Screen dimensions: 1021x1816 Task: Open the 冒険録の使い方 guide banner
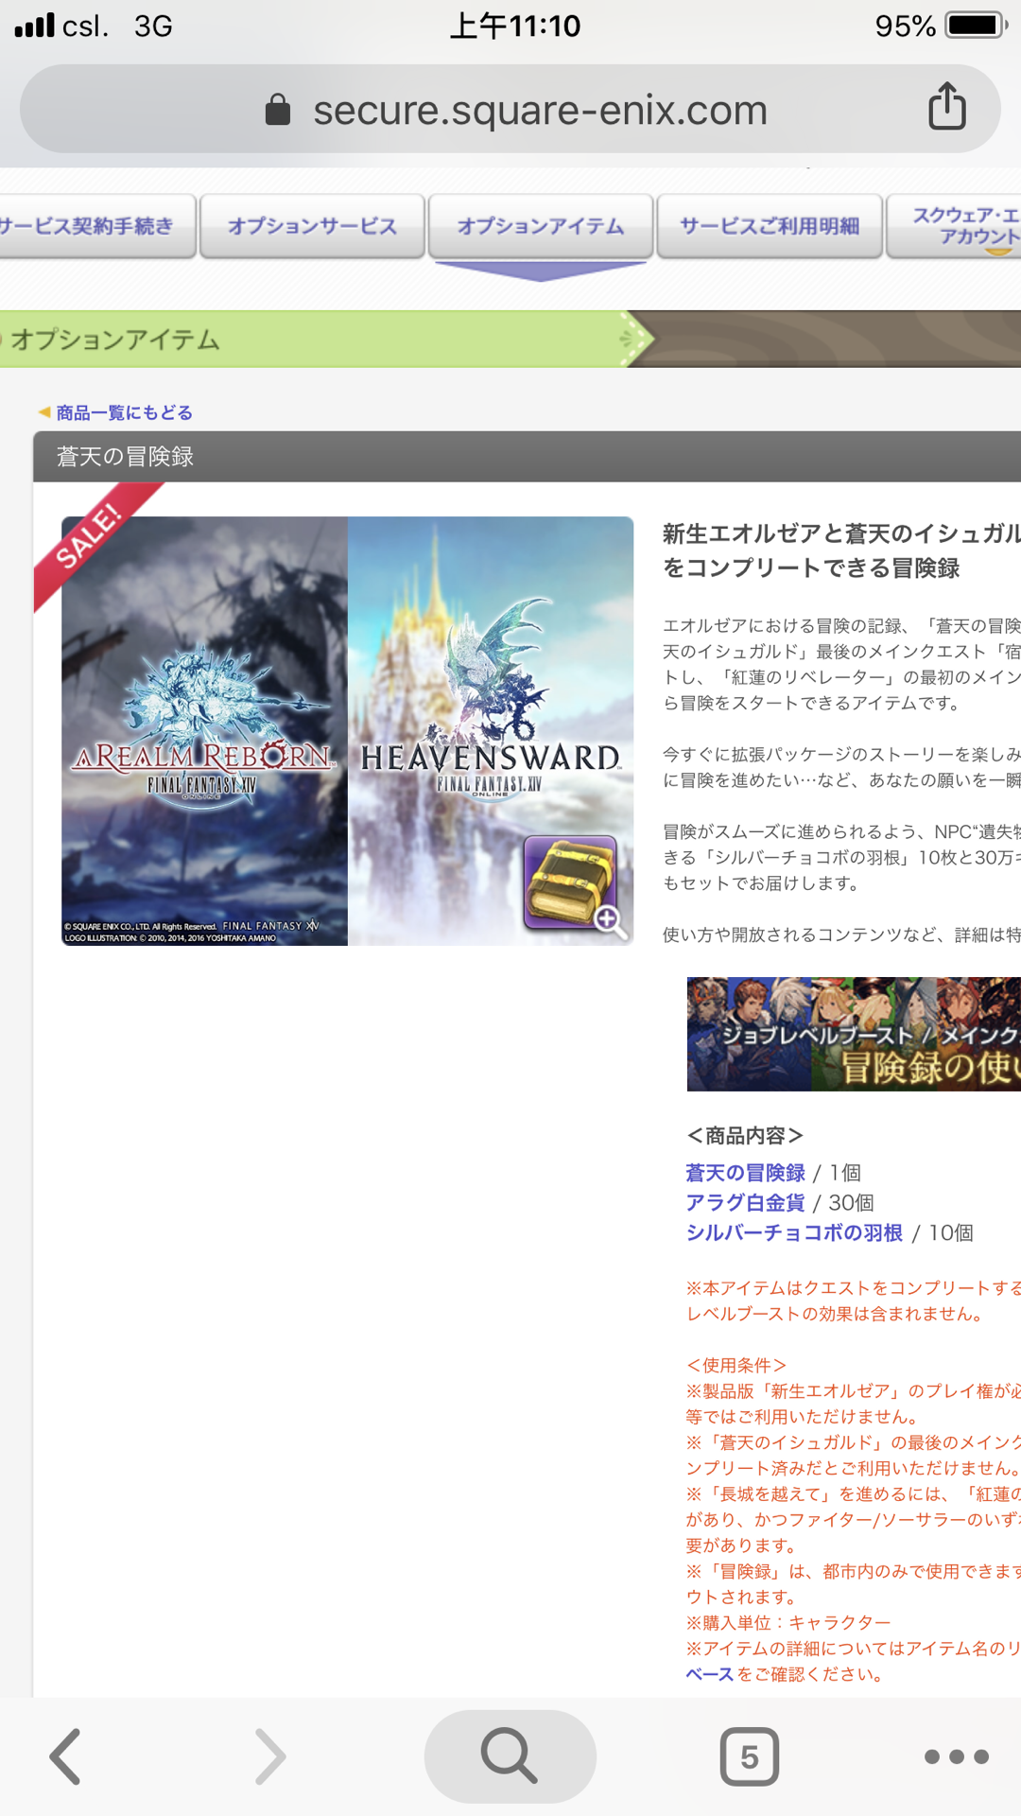coord(854,1034)
